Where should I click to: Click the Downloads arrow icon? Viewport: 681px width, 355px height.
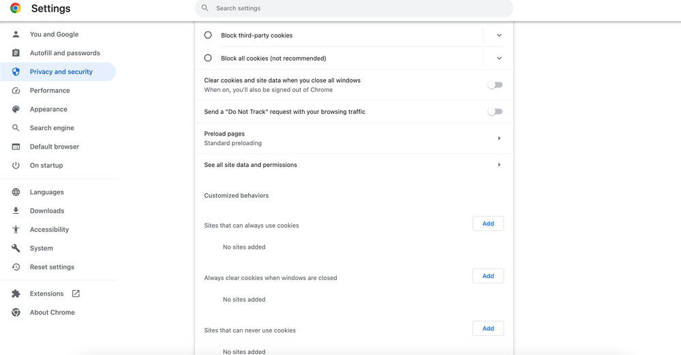16,211
